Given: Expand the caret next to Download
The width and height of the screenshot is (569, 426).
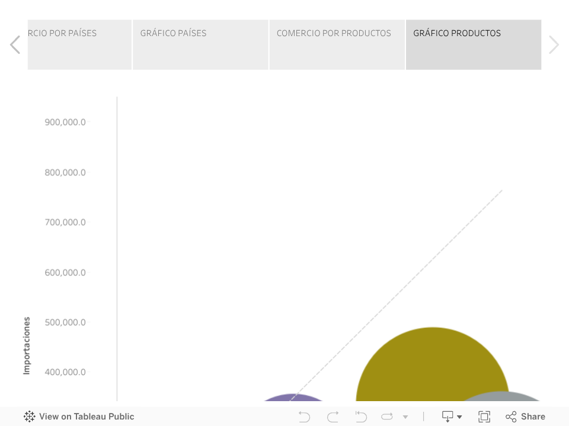Looking at the screenshot, I should pyautogui.click(x=459, y=417).
